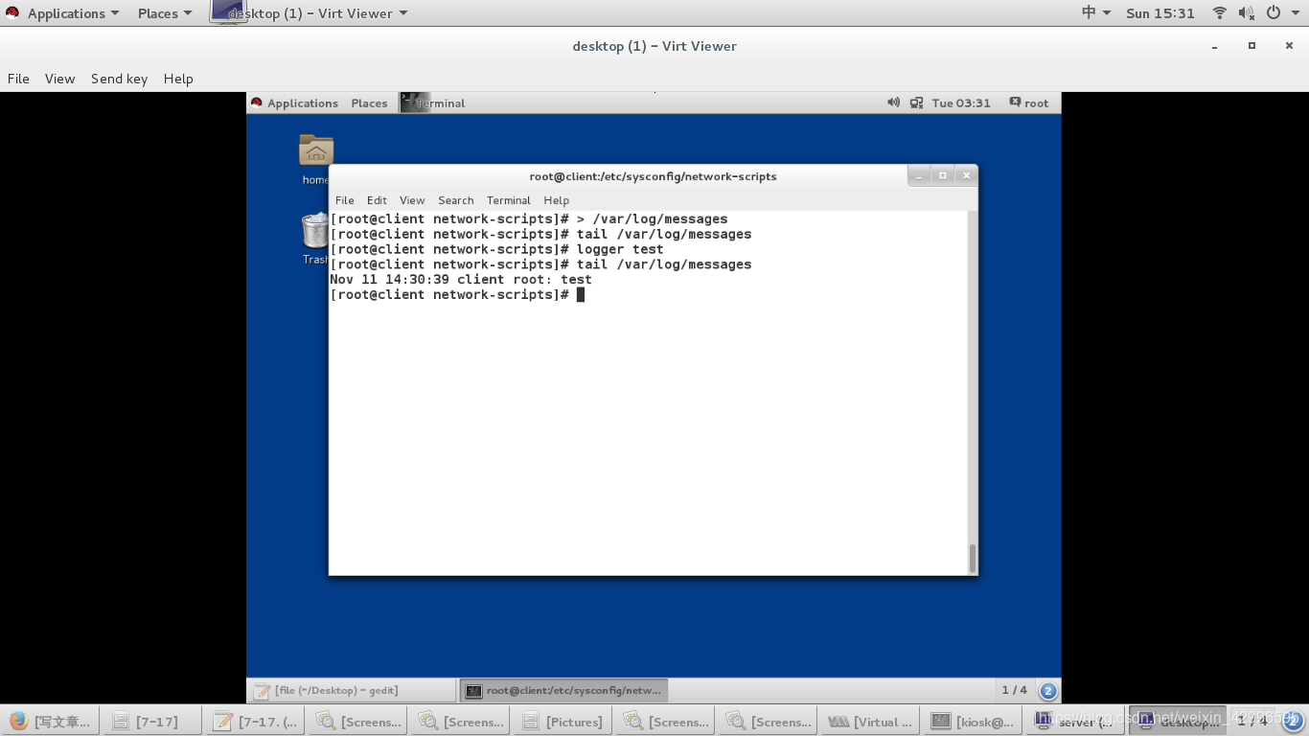
Task: Click the Virt Viewer window title text
Action: click(x=654, y=46)
